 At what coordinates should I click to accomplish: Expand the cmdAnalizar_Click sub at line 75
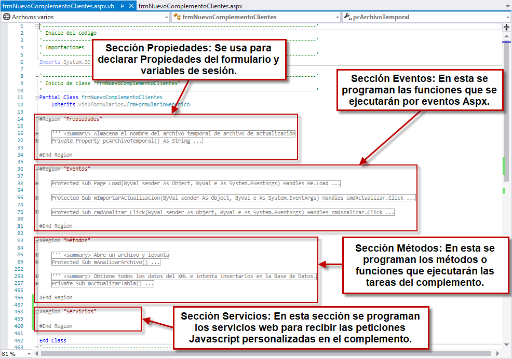[36, 212]
